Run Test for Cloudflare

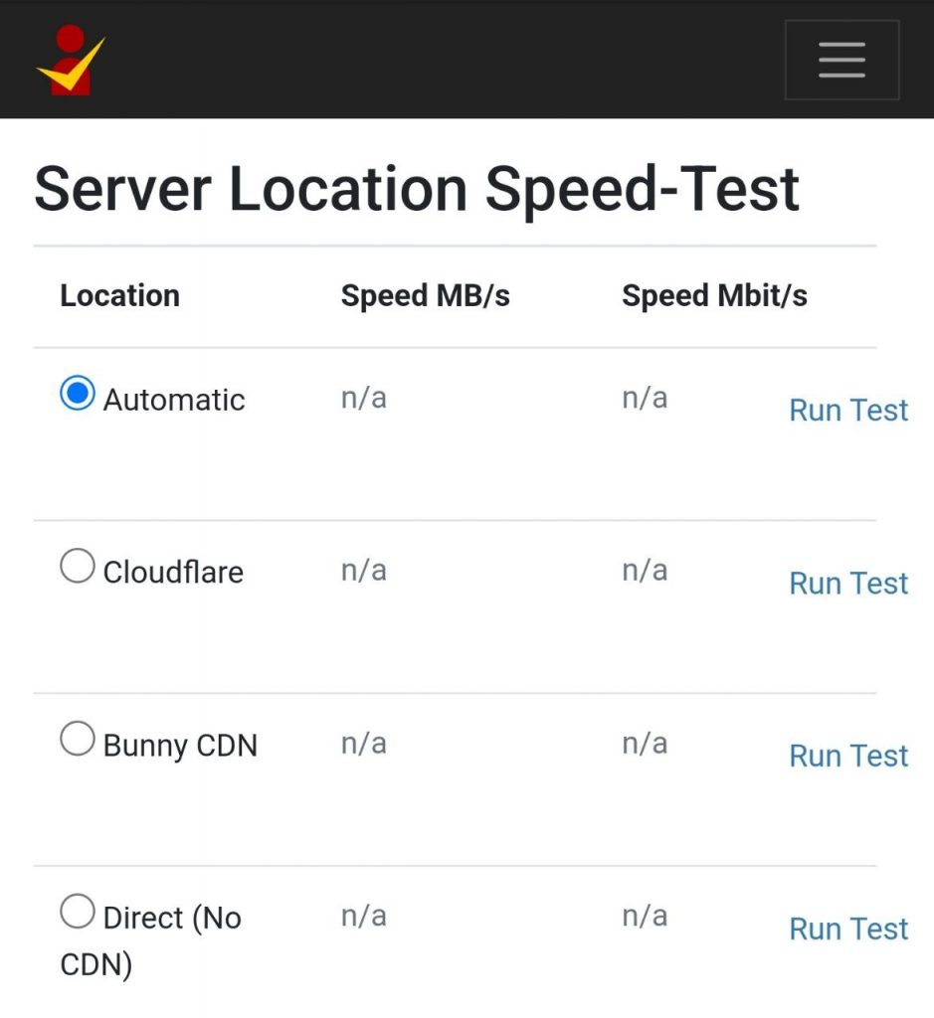coord(848,583)
